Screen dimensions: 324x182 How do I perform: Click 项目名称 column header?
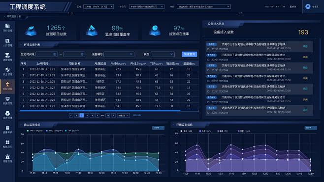(74, 63)
